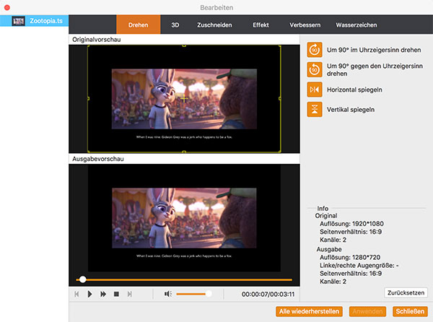The image size is (433, 322).
Task: Stop the video playback
Action: [116, 294]
